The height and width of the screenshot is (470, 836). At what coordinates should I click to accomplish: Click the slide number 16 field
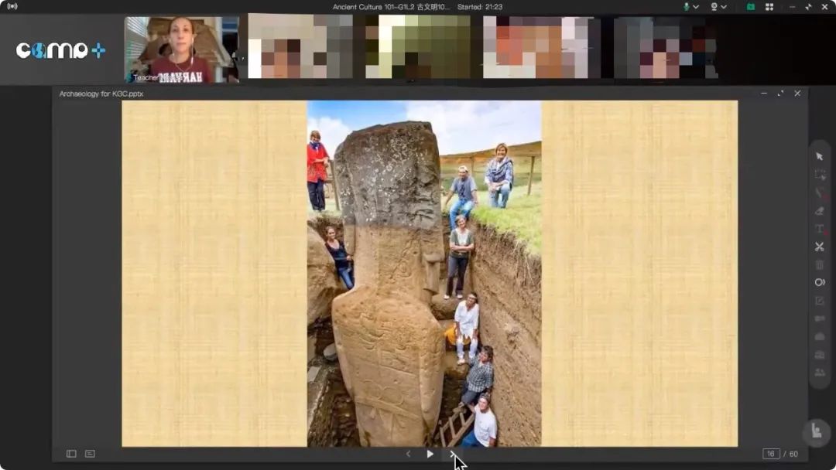coord(770,454)
